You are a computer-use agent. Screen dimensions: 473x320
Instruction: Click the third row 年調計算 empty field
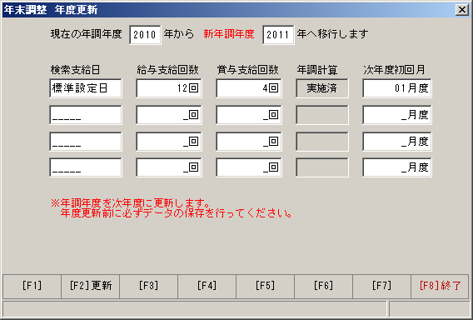click(x=322, y=142)
